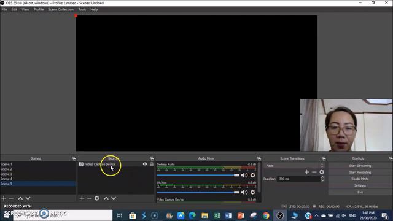
Task: Open the Scene Collection menu
Action: 61,10
